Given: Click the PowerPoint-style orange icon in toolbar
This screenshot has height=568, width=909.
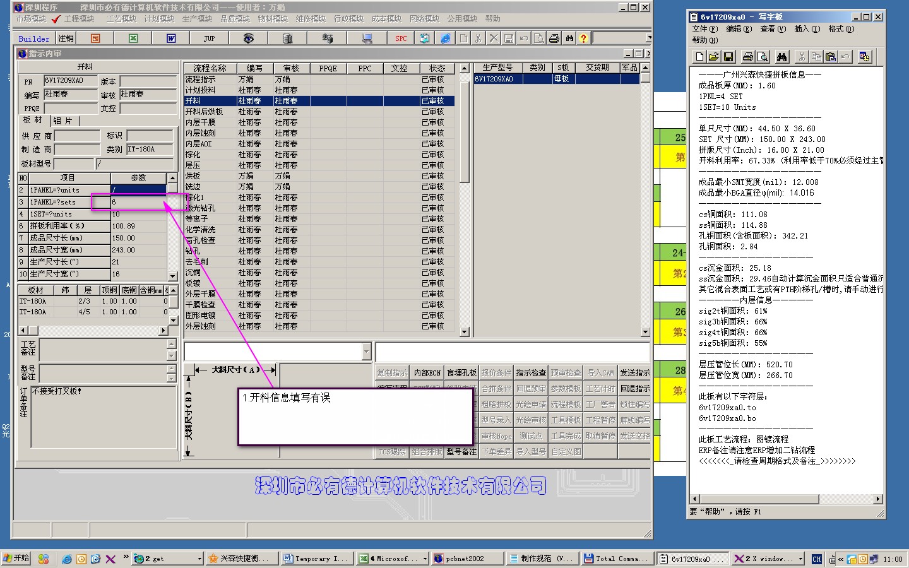Looking at the screenshot, I should coord(95,38).
